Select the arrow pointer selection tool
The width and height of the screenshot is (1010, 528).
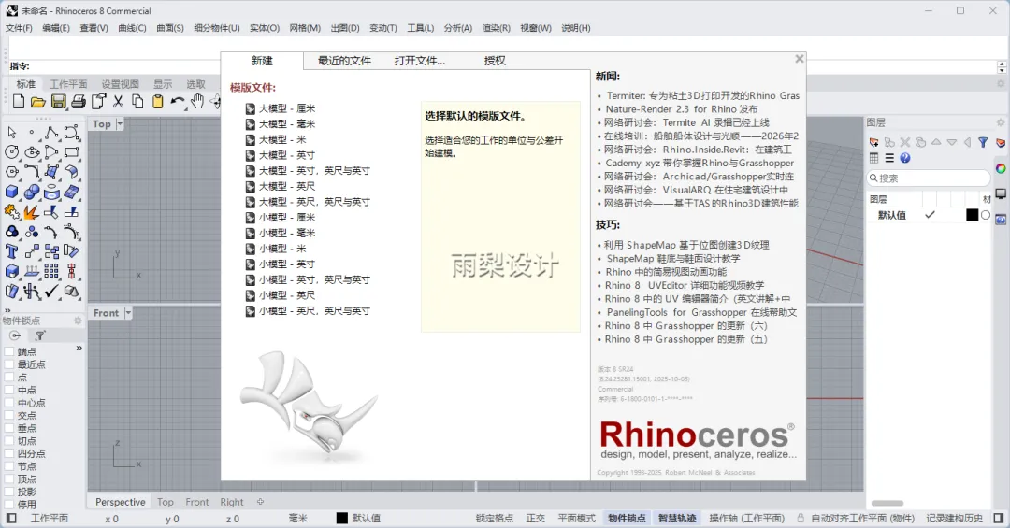(x=11, y=133)
